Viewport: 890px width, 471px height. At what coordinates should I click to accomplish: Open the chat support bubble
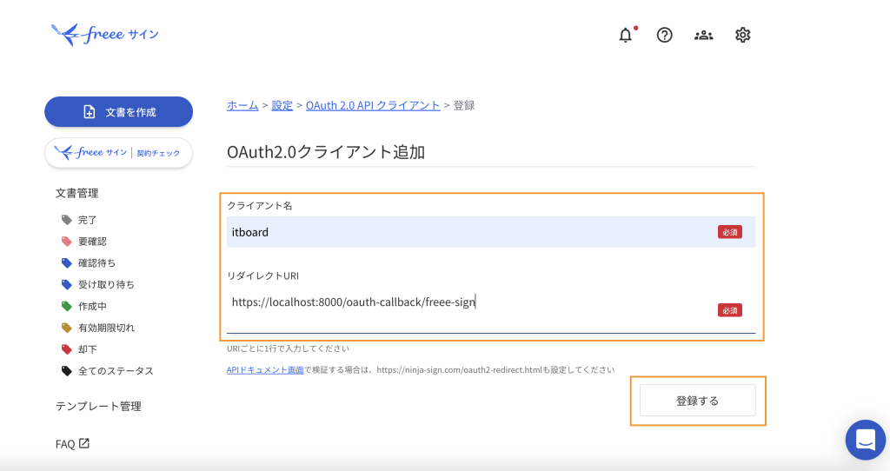pyautogui.click(x=865, y=440)
